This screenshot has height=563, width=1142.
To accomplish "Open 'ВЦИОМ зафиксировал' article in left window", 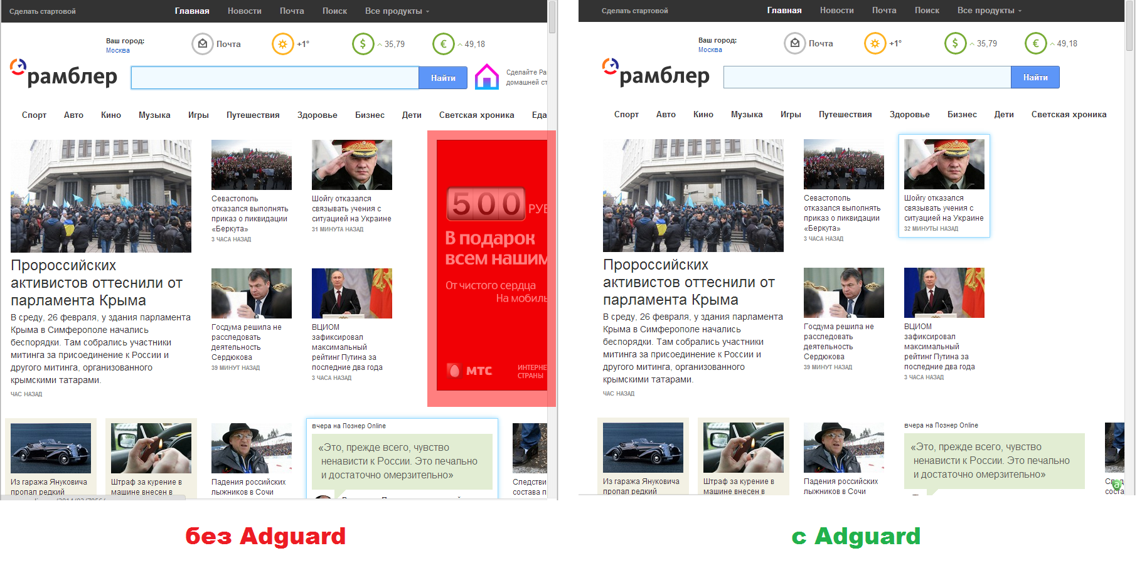I will click(347, 347).
